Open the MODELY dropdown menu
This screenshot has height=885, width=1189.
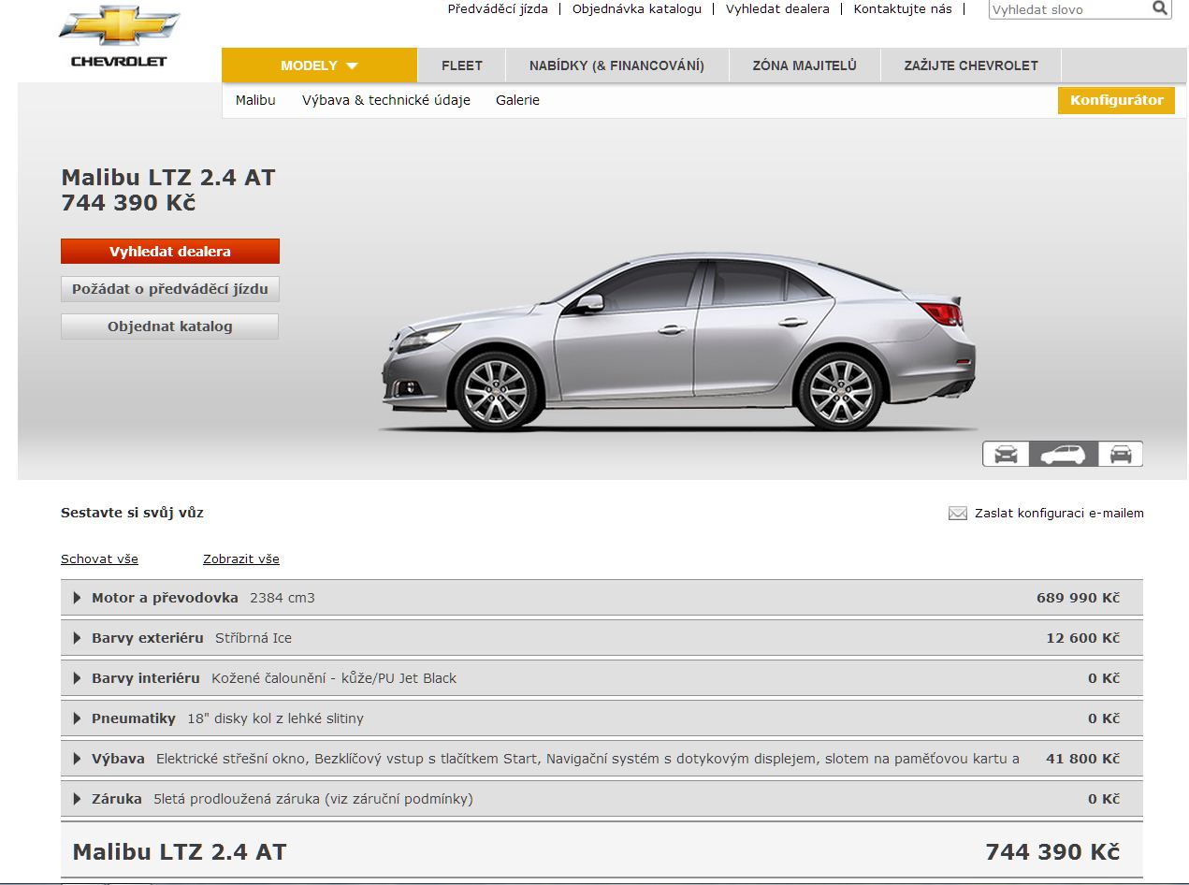pos(319,65)
